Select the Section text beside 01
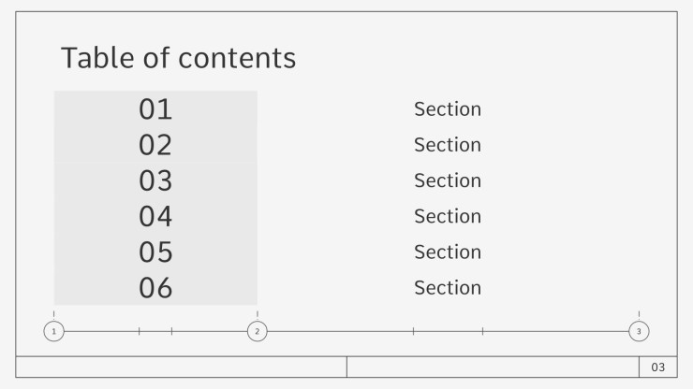This screenshot has width=693, height=389. coord(448,109)
